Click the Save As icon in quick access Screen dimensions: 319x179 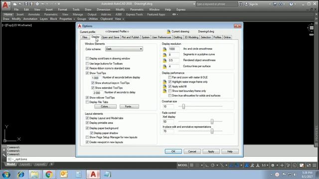[31, 4]
